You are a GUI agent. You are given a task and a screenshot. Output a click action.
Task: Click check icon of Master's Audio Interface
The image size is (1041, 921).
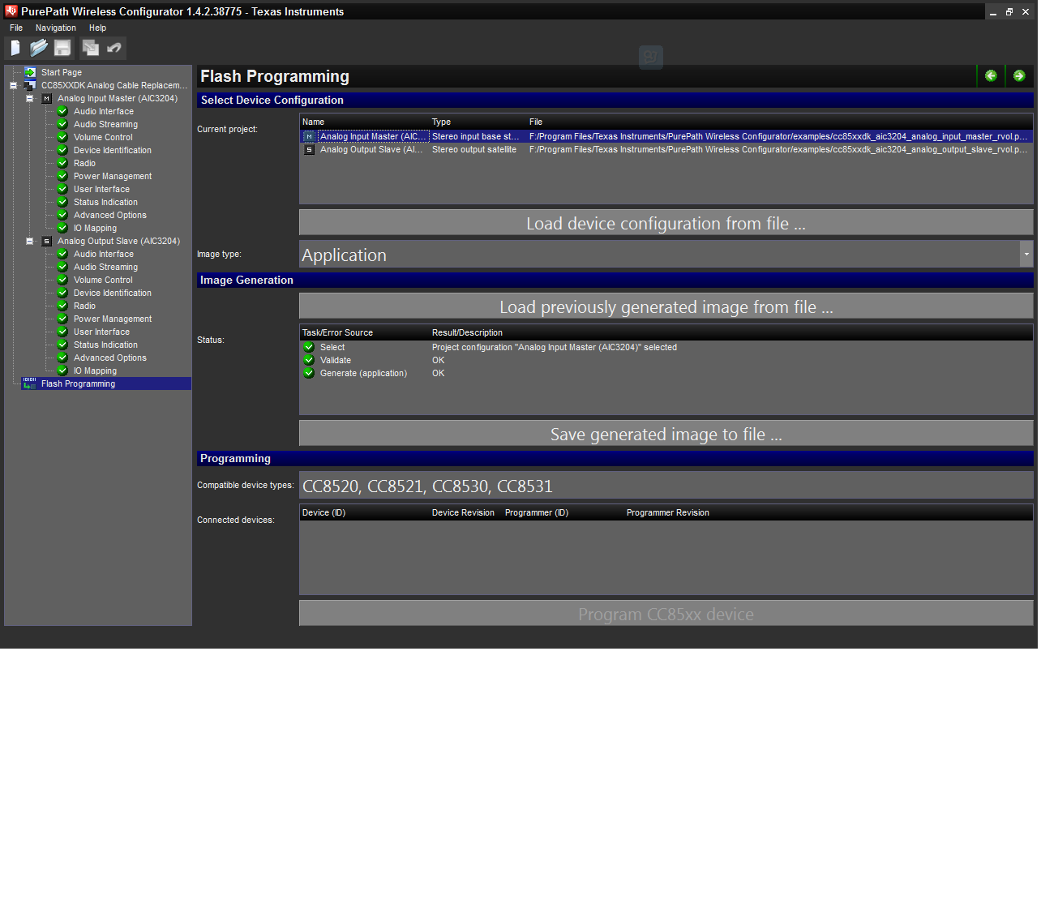coord(62,111)
